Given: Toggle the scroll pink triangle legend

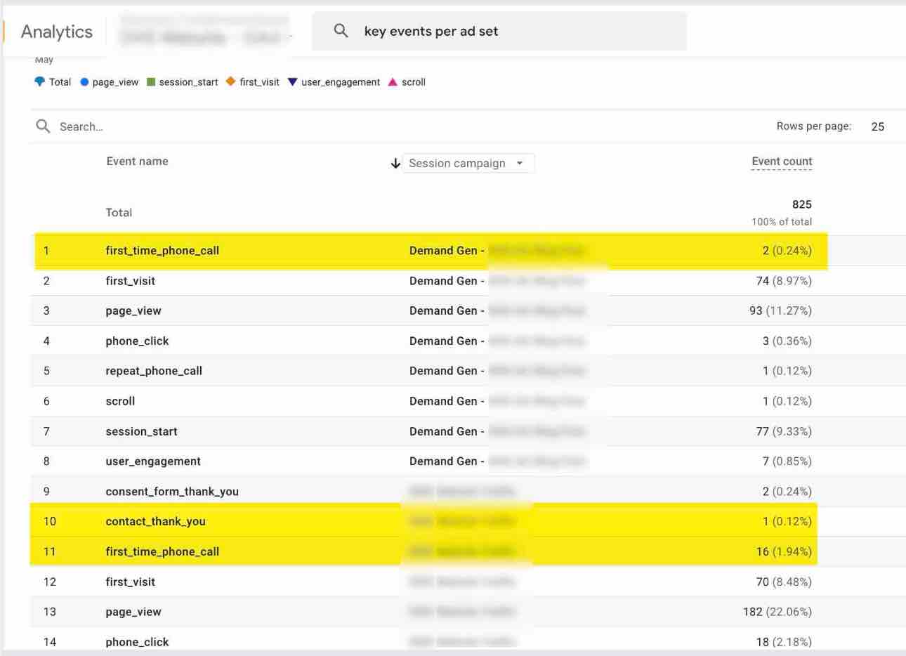Looking at the screenshot, I should [x=393, y=82].
